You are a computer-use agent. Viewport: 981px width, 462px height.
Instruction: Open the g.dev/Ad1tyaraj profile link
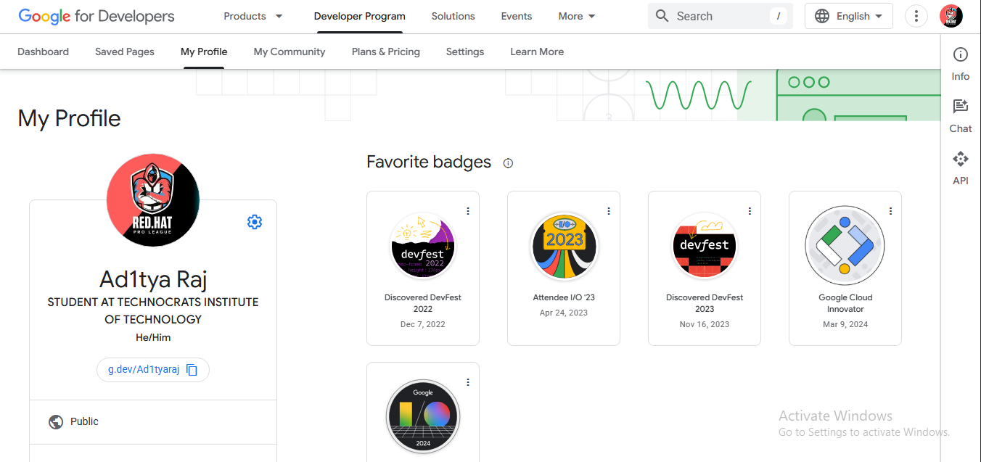click(x=144, y=369)
